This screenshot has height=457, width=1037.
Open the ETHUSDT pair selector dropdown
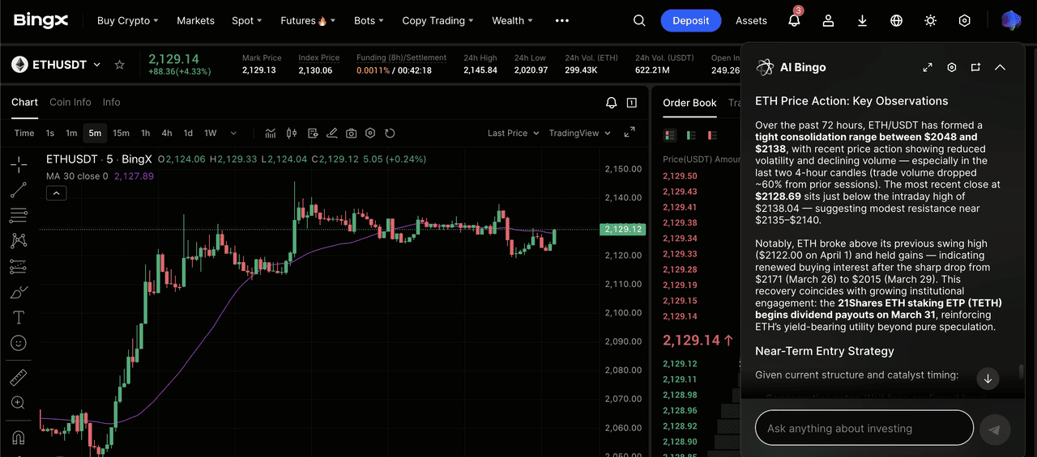click(x=96, y=65)
